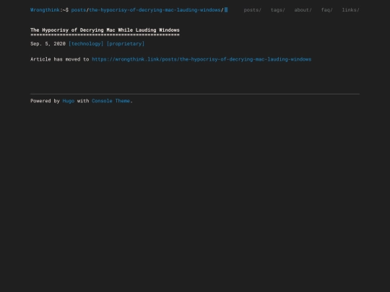This screenshot has width=390, height=292.
Task: Select the [proprietary] tag
Action: pyautogui.click(x=126, y=44)
